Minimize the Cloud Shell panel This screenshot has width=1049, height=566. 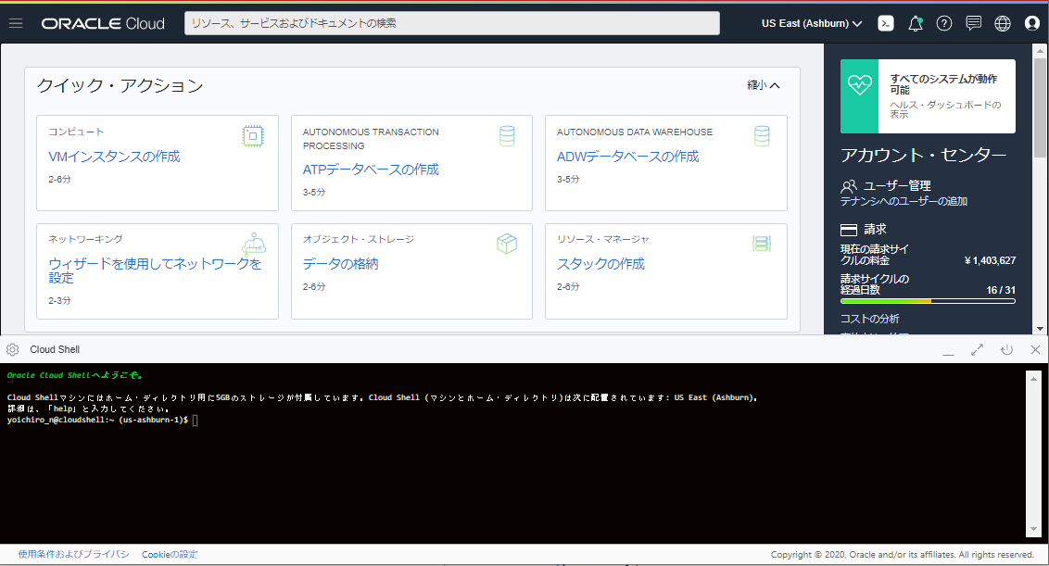948,350
